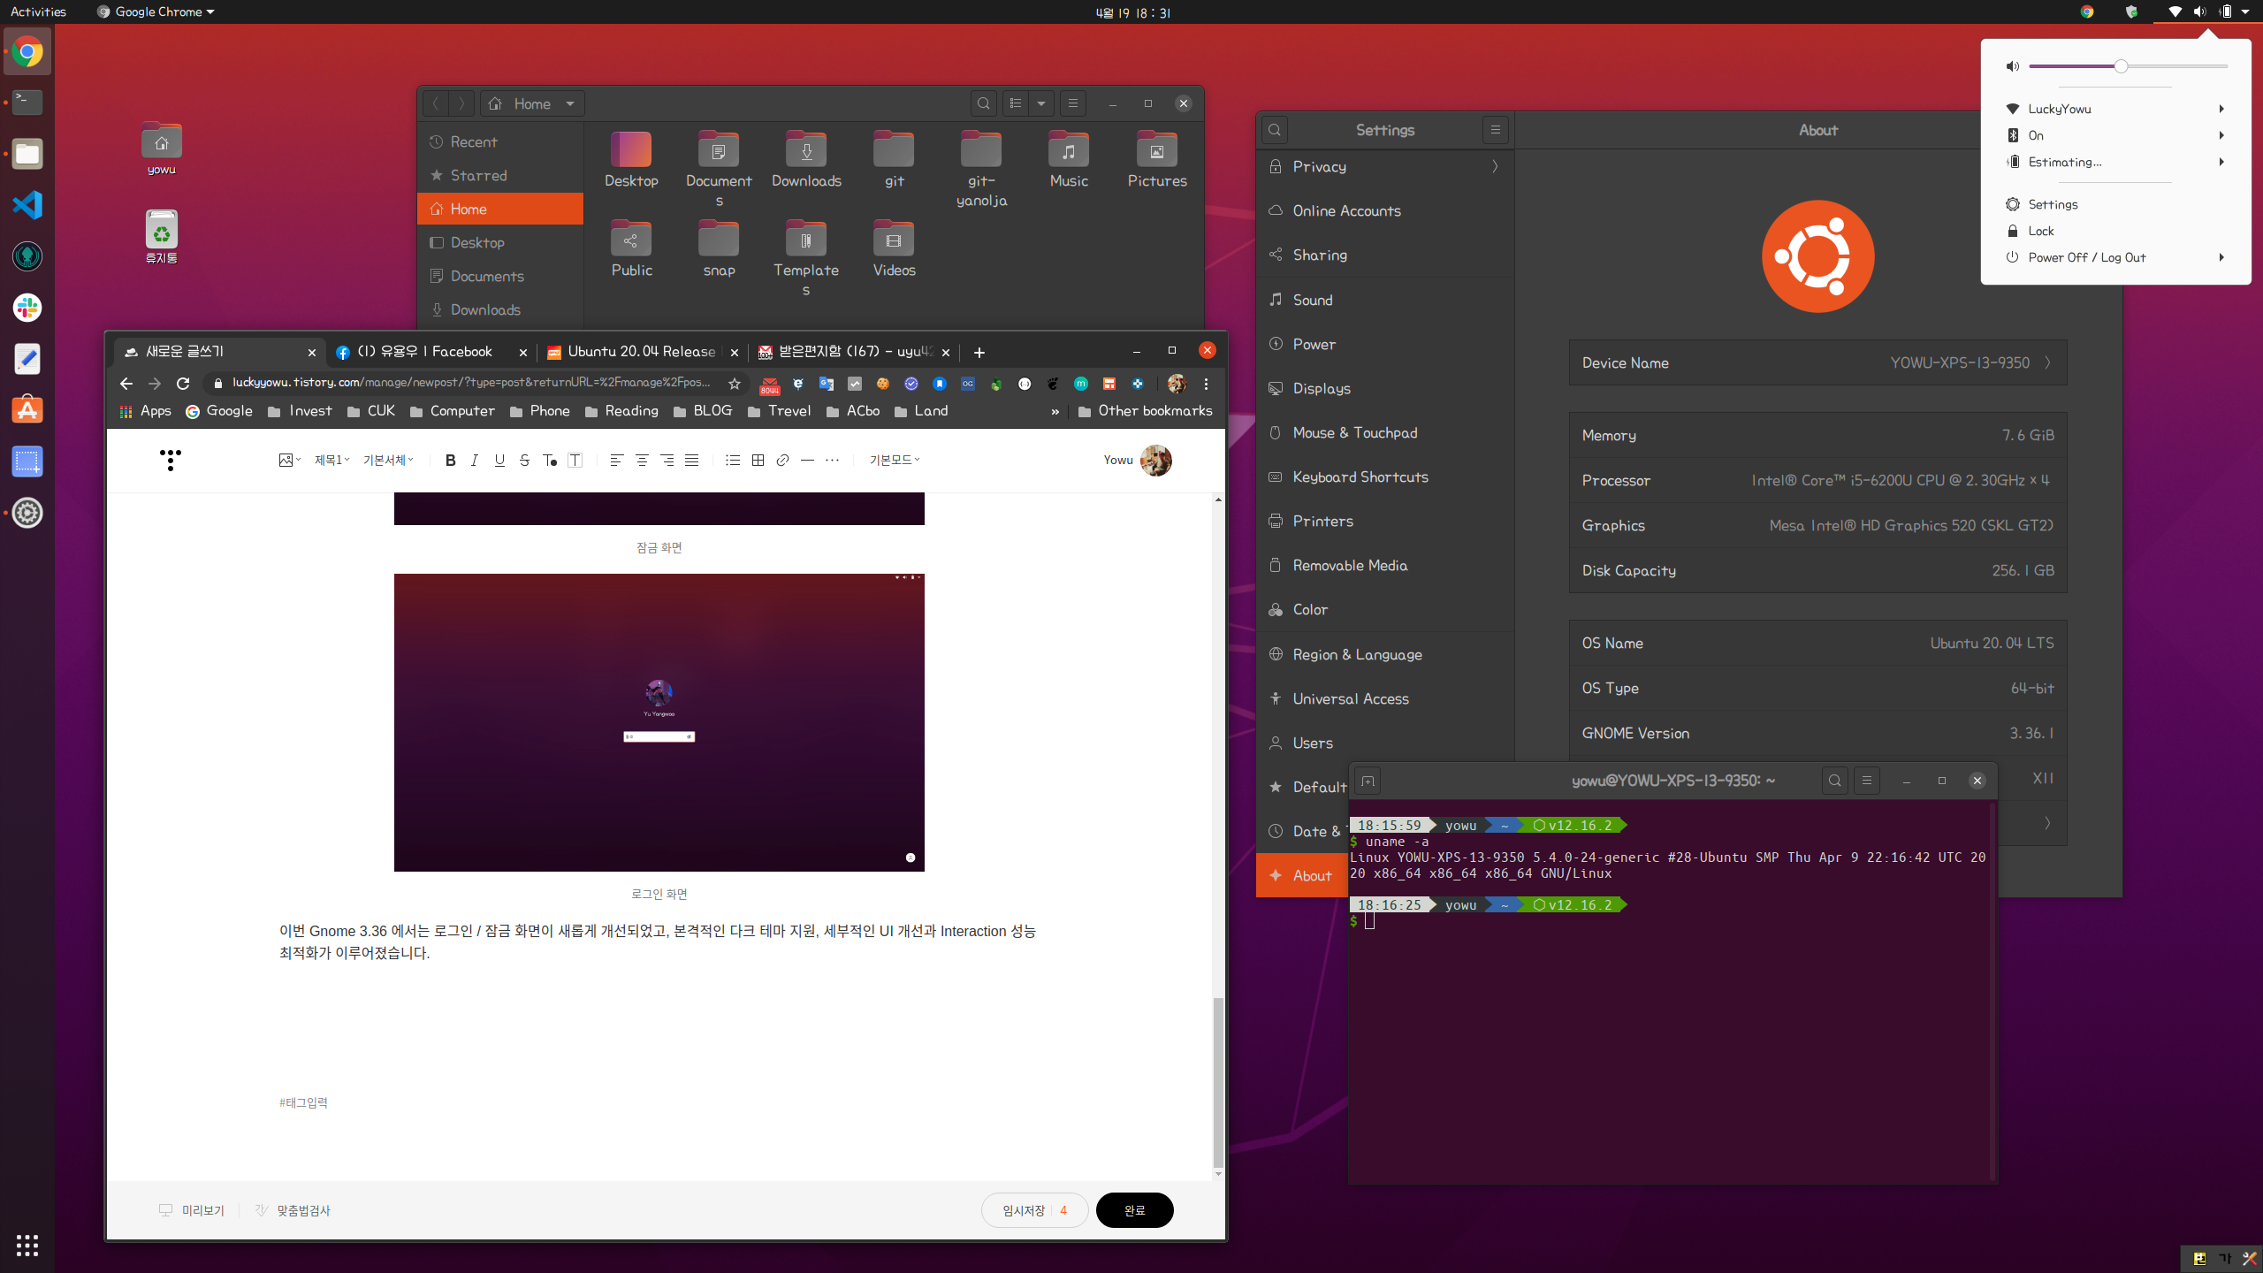
Task: Toggle italic formatting
Action: (475, 460)
